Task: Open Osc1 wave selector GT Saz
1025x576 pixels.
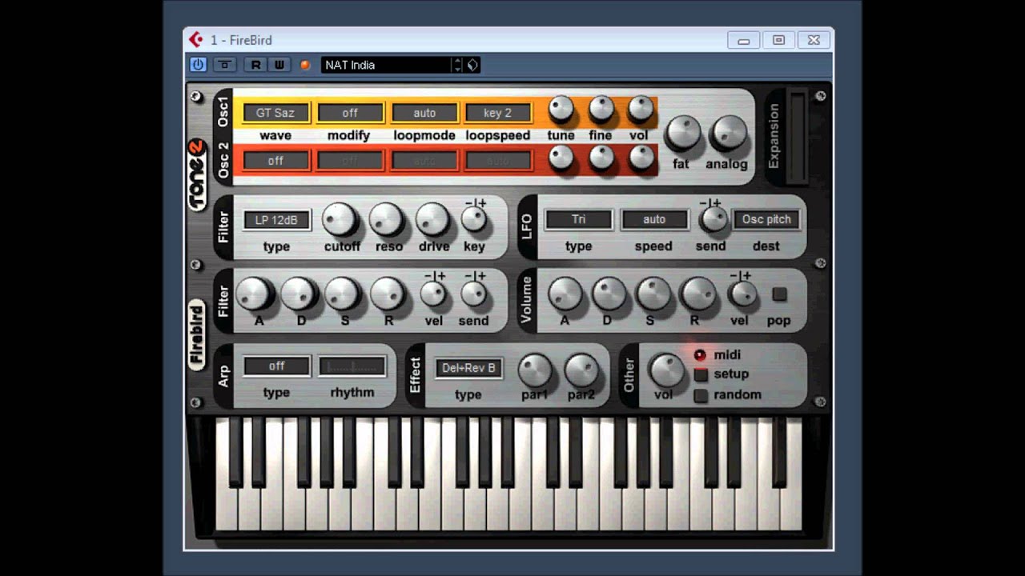Action: [275, 113]
